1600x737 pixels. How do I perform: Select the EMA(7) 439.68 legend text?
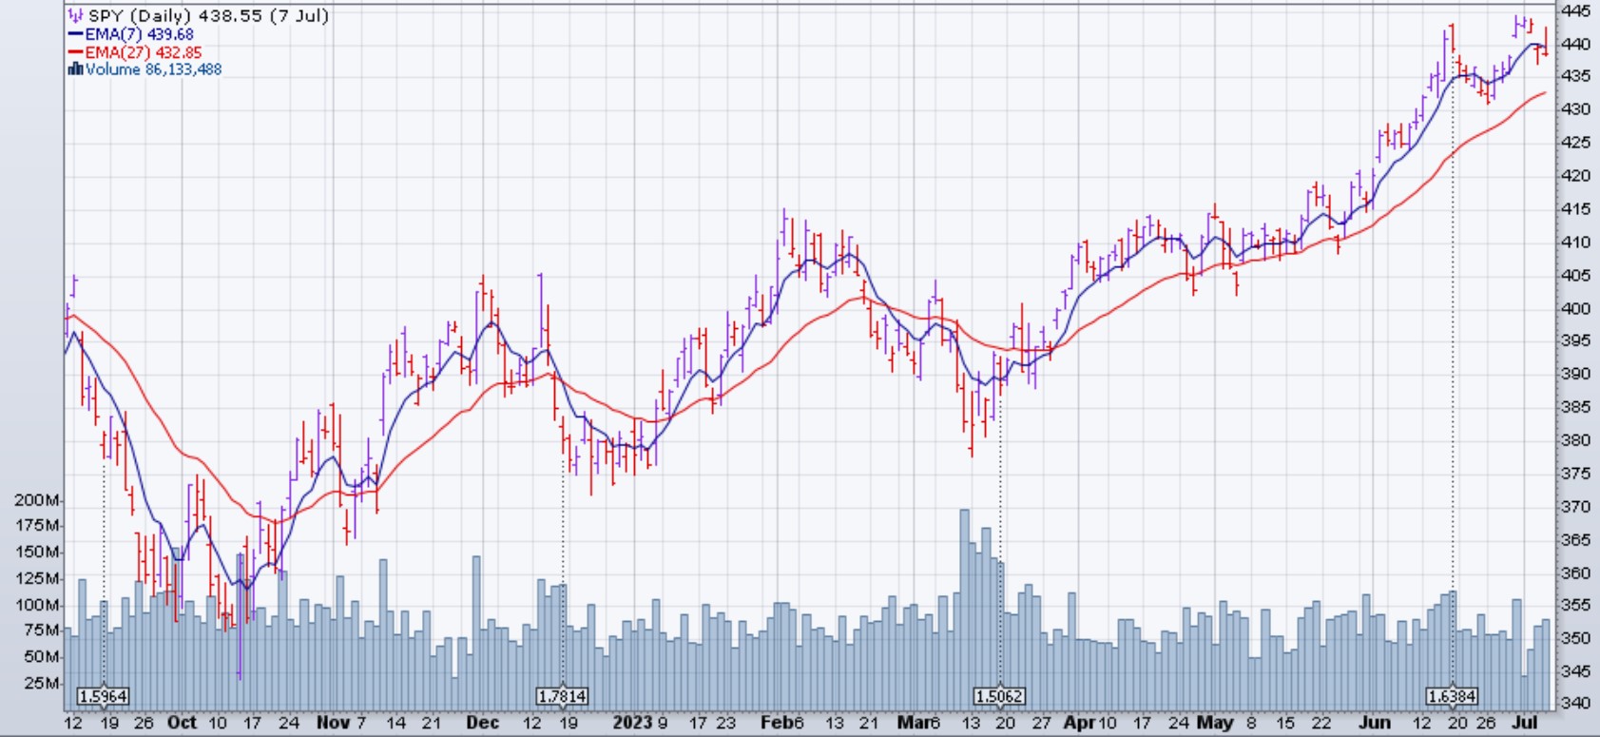pos(139,34)
